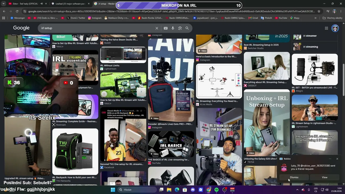Open the Mapy bookmark
The image size is (345, 194).
295,18
